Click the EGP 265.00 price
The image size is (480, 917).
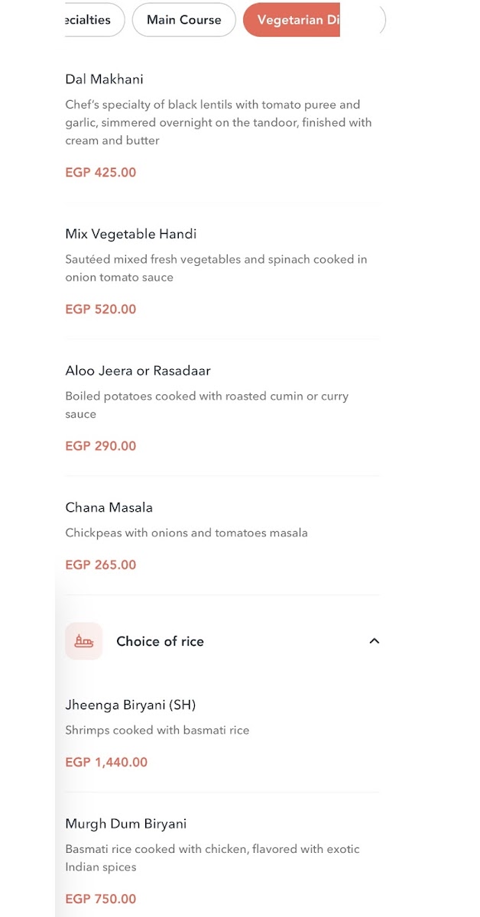[x=101, y=565]
